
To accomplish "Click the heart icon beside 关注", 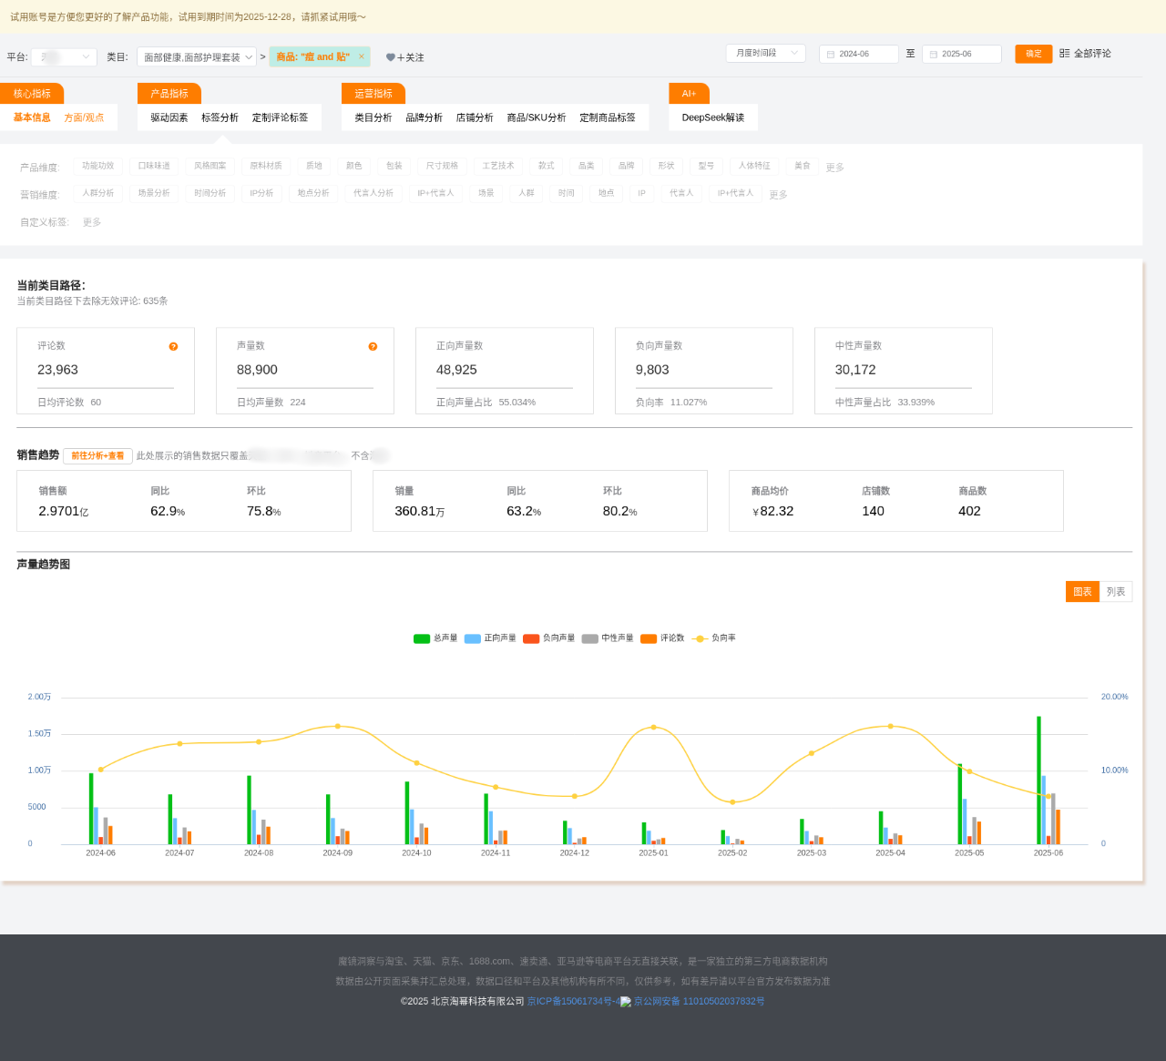I will 391,57.
